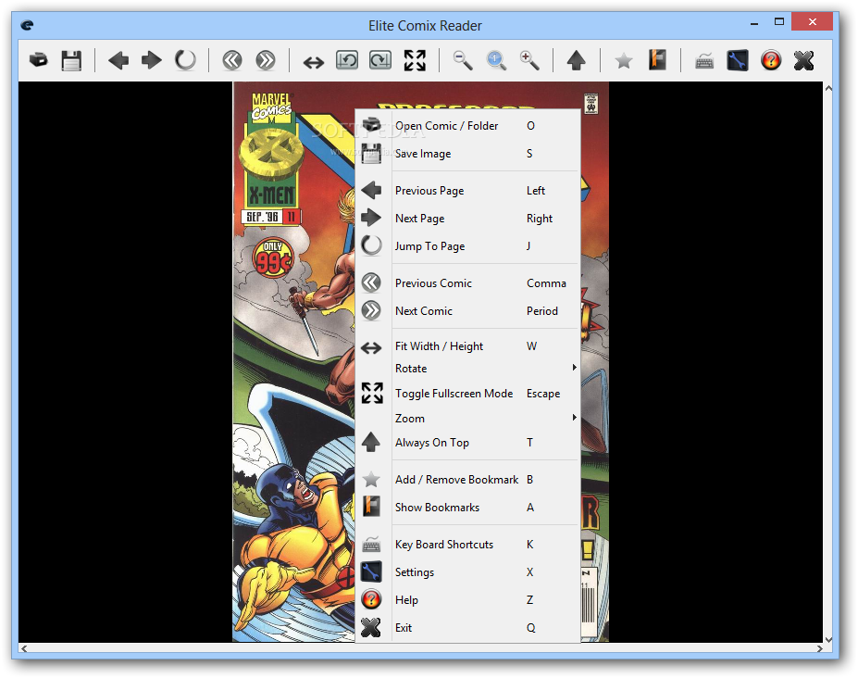Zoom out using toolbar magnifier minus
The width and height of the screenshot is (858, 678).
[463, 60]
